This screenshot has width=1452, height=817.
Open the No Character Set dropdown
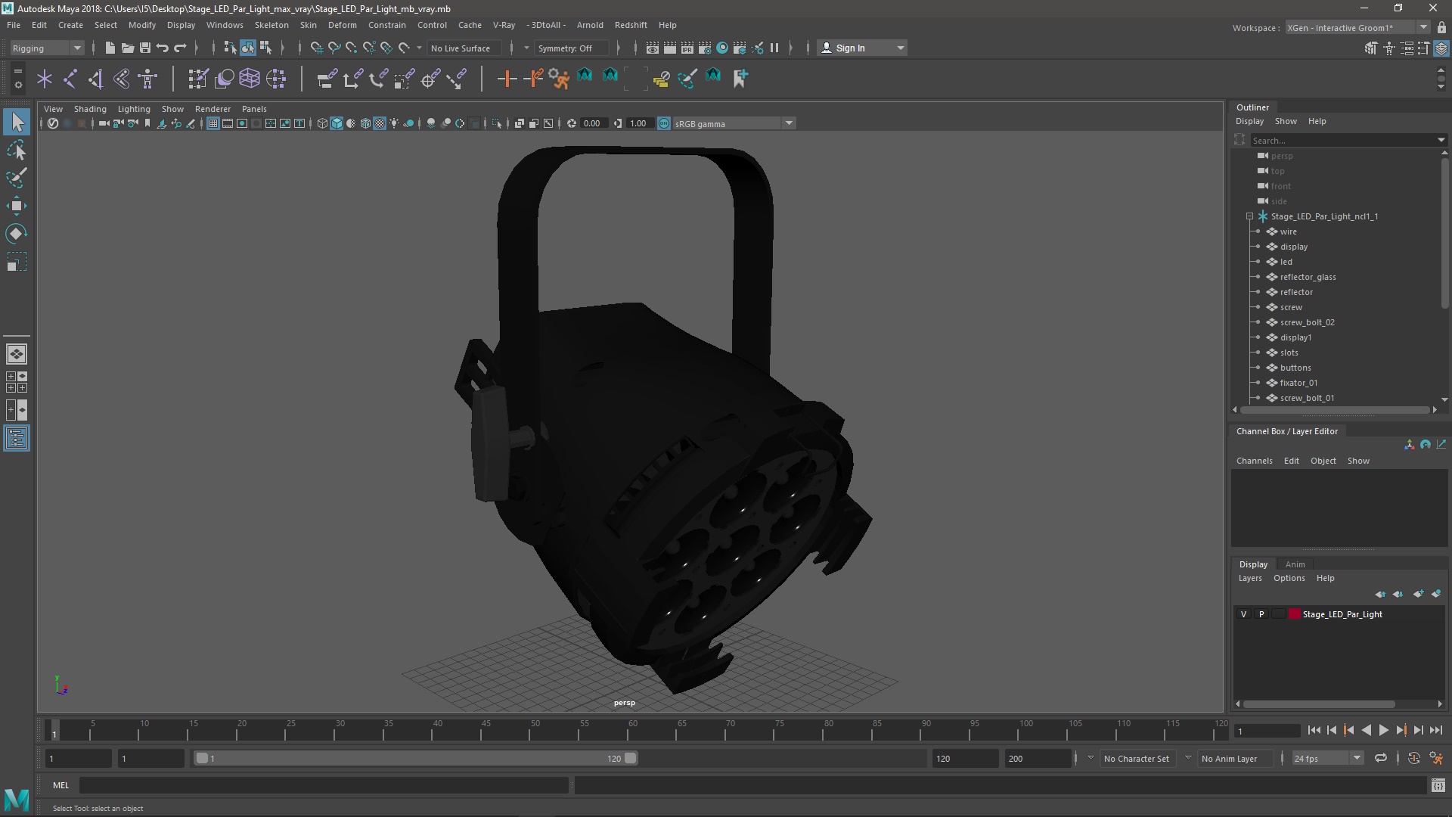tap(1136, 758)
